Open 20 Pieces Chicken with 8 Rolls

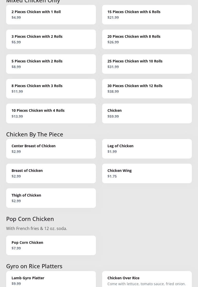coord(147,39)
